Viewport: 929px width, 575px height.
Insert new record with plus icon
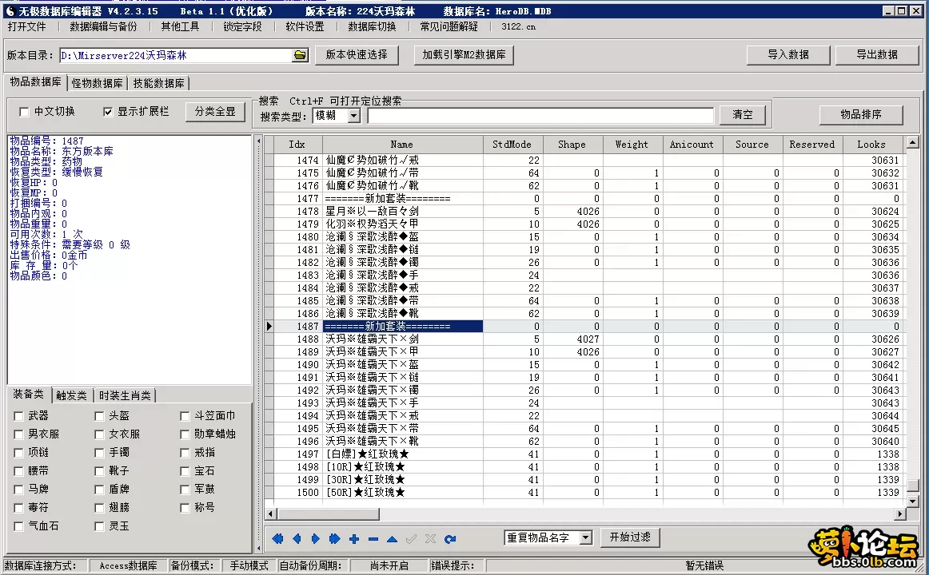(x=353, y=539)
